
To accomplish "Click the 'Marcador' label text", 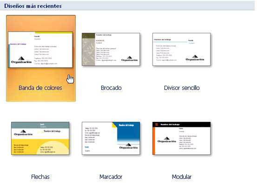I will tap(111, 177).
